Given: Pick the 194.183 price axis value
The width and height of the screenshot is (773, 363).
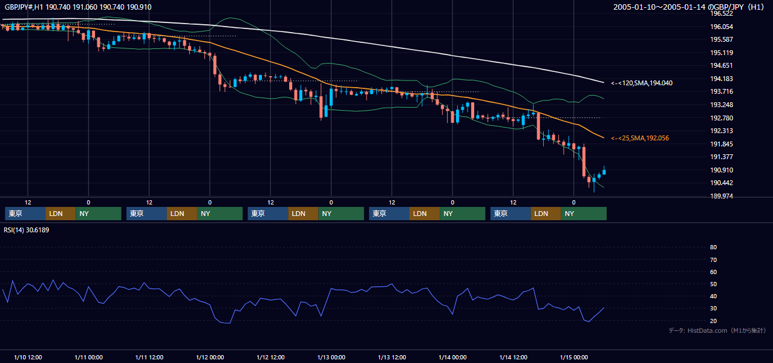Looking at the screenshot, I should point(722,79).
